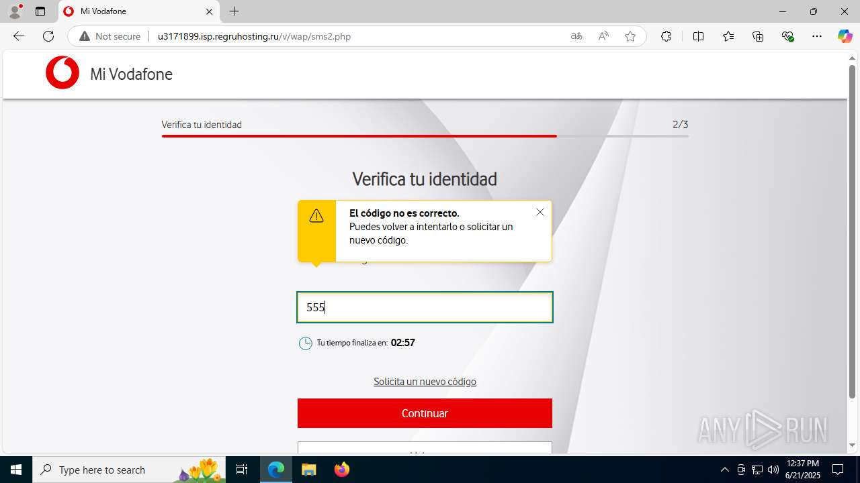This screenshot has width=860, height=483.
Task: Open the Collections icon
Action: 758,36
